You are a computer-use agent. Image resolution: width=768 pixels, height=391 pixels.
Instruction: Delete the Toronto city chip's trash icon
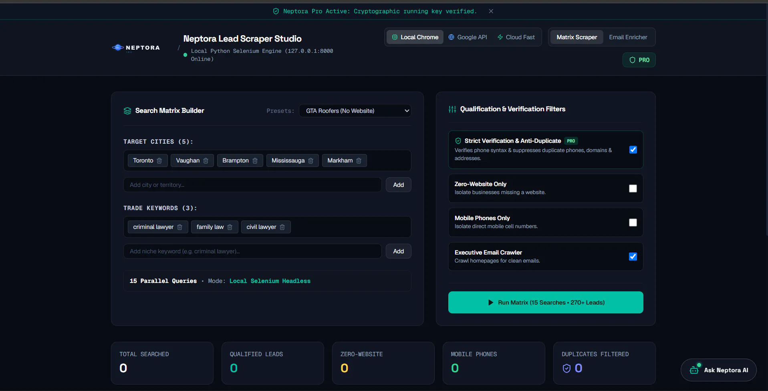pos(159,160)
